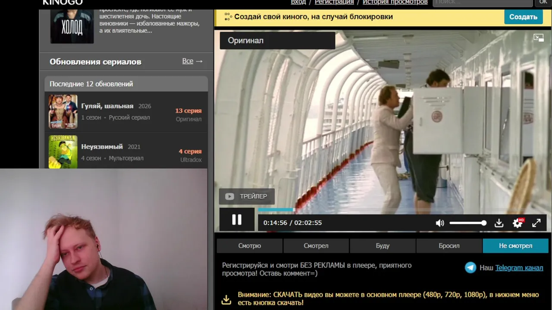This screenshot has height=310, width=552.
Task: Open the Регистрация link
Action: pyautogui.click(x=334, y=2)
